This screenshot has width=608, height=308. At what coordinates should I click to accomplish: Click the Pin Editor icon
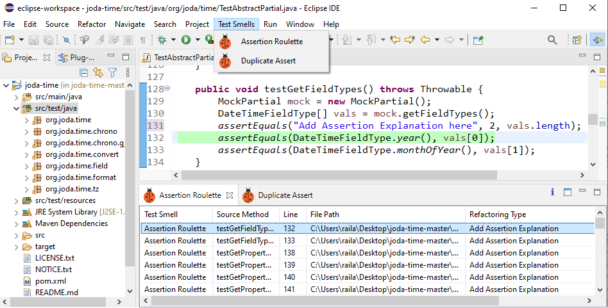tap(478, 40)
